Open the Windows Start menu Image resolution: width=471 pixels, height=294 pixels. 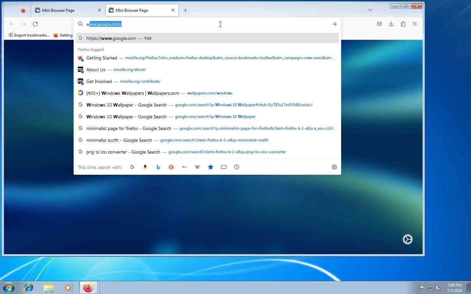(x=9, y=287)
